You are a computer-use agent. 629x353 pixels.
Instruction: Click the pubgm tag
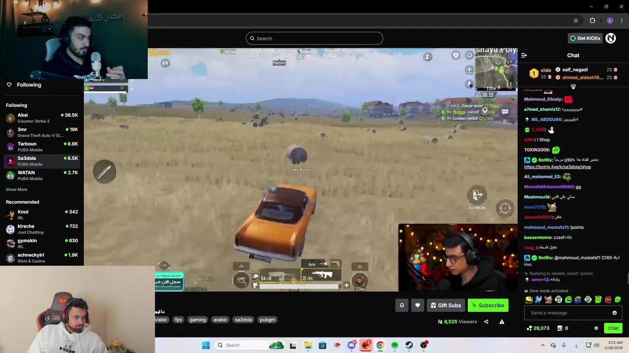click(267, 320)
